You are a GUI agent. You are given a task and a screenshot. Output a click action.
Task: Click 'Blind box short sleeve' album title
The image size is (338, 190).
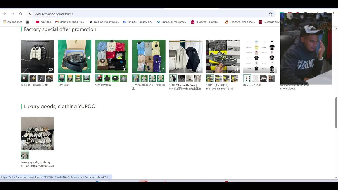pyautogui.click(x=294, y=87)
